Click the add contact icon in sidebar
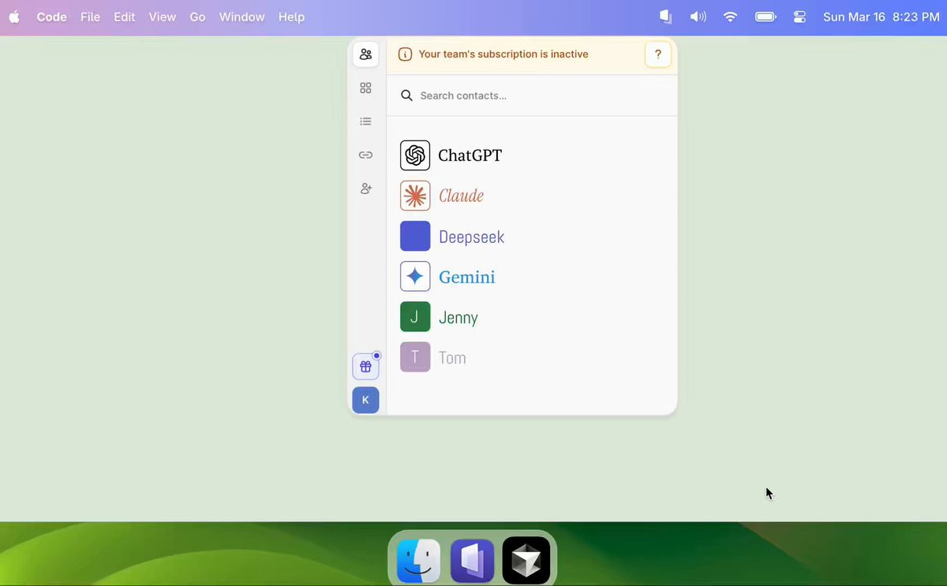 [x=365, y=188]
